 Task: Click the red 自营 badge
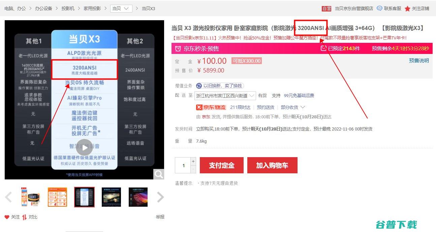pos(326,8)
